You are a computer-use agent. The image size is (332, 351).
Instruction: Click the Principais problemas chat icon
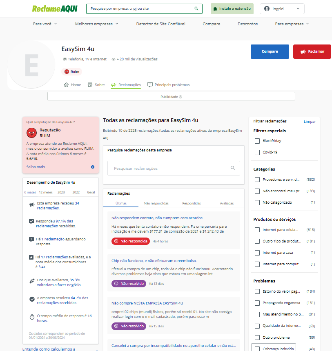tap(150, 84)
